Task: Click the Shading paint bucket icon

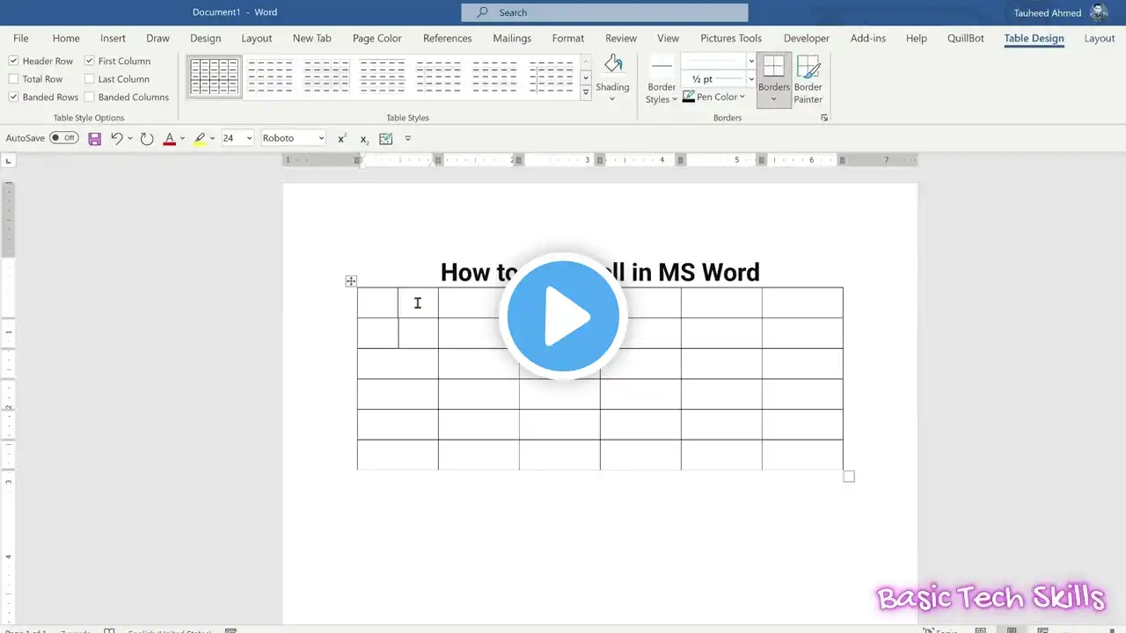Action: (613, 66)
